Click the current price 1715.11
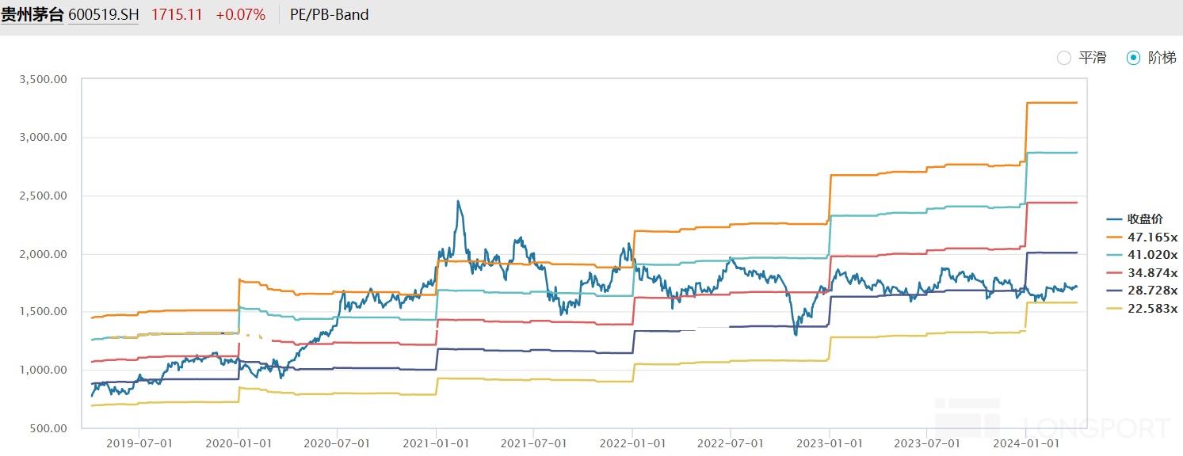 (x=176, y=14)
